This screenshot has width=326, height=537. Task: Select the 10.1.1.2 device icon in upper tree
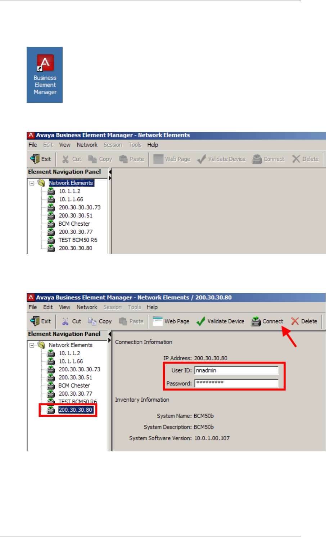click(x=51, y=191)
